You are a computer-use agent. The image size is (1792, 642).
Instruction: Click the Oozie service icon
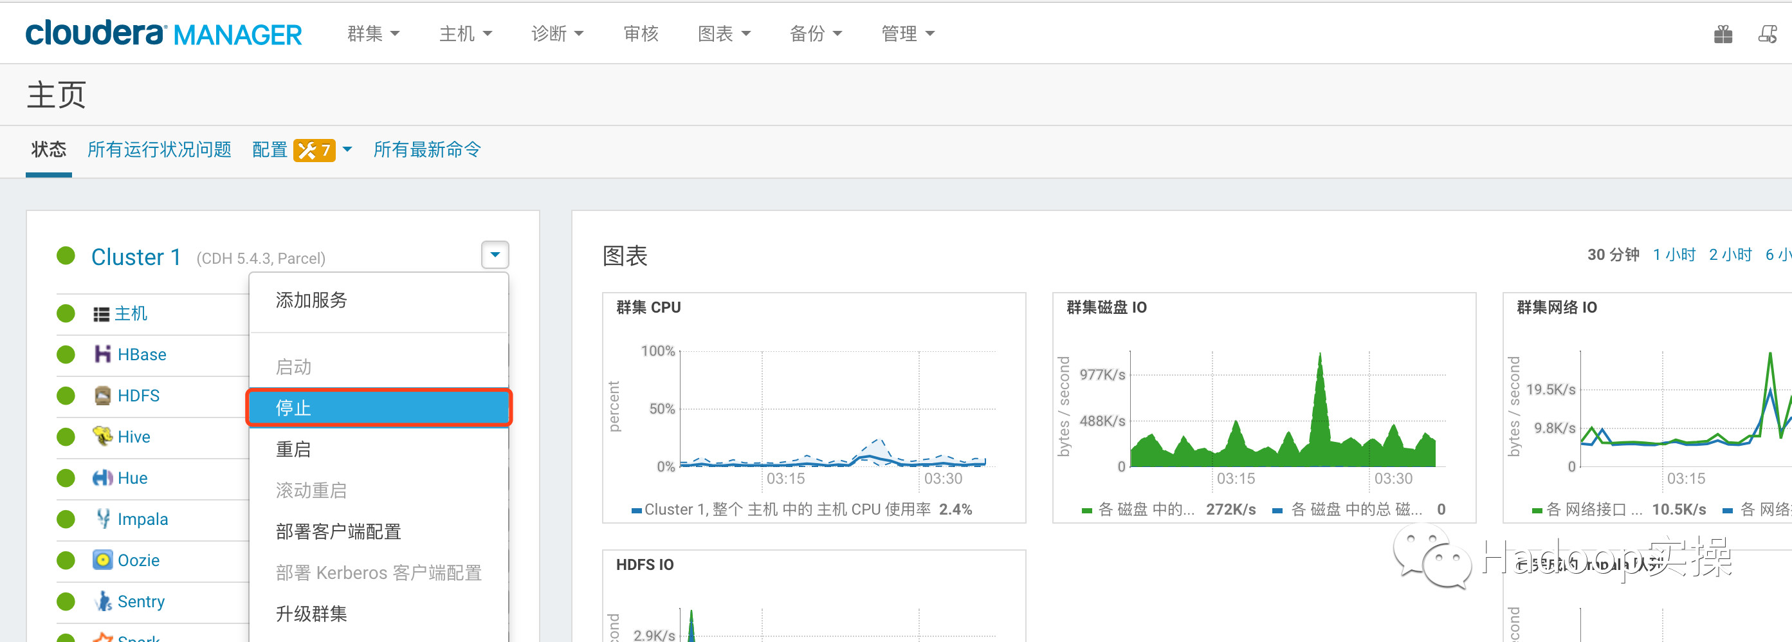coord(103,560)
